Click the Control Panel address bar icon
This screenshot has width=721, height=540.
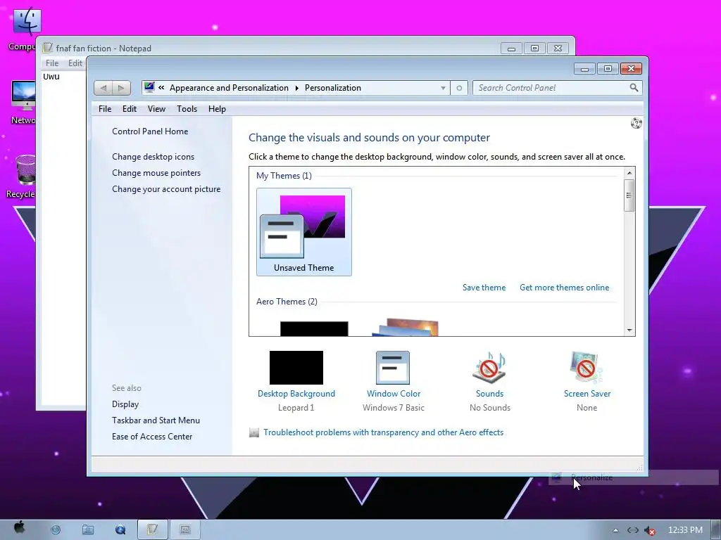(149, 87)
